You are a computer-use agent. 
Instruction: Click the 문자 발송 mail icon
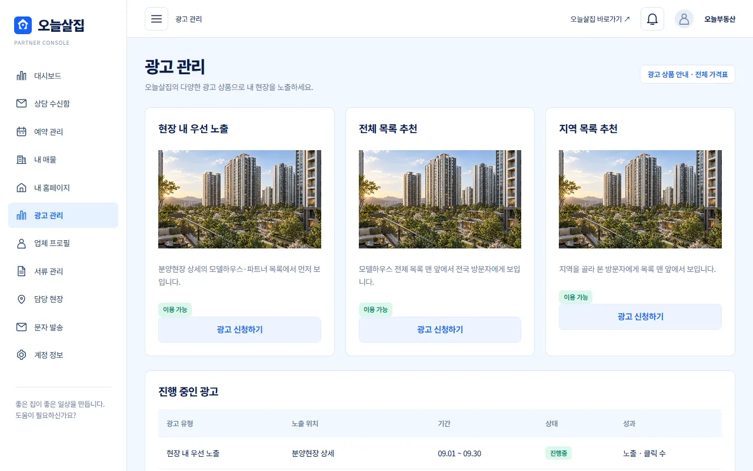pos(22,327)
